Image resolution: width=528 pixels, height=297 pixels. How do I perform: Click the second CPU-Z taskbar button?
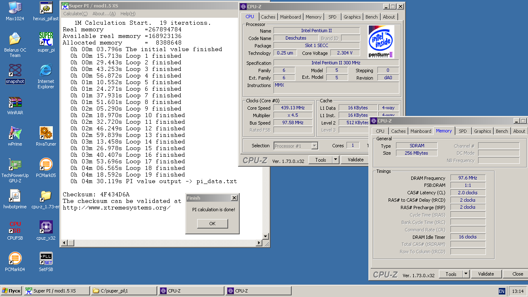pos(258,291)
